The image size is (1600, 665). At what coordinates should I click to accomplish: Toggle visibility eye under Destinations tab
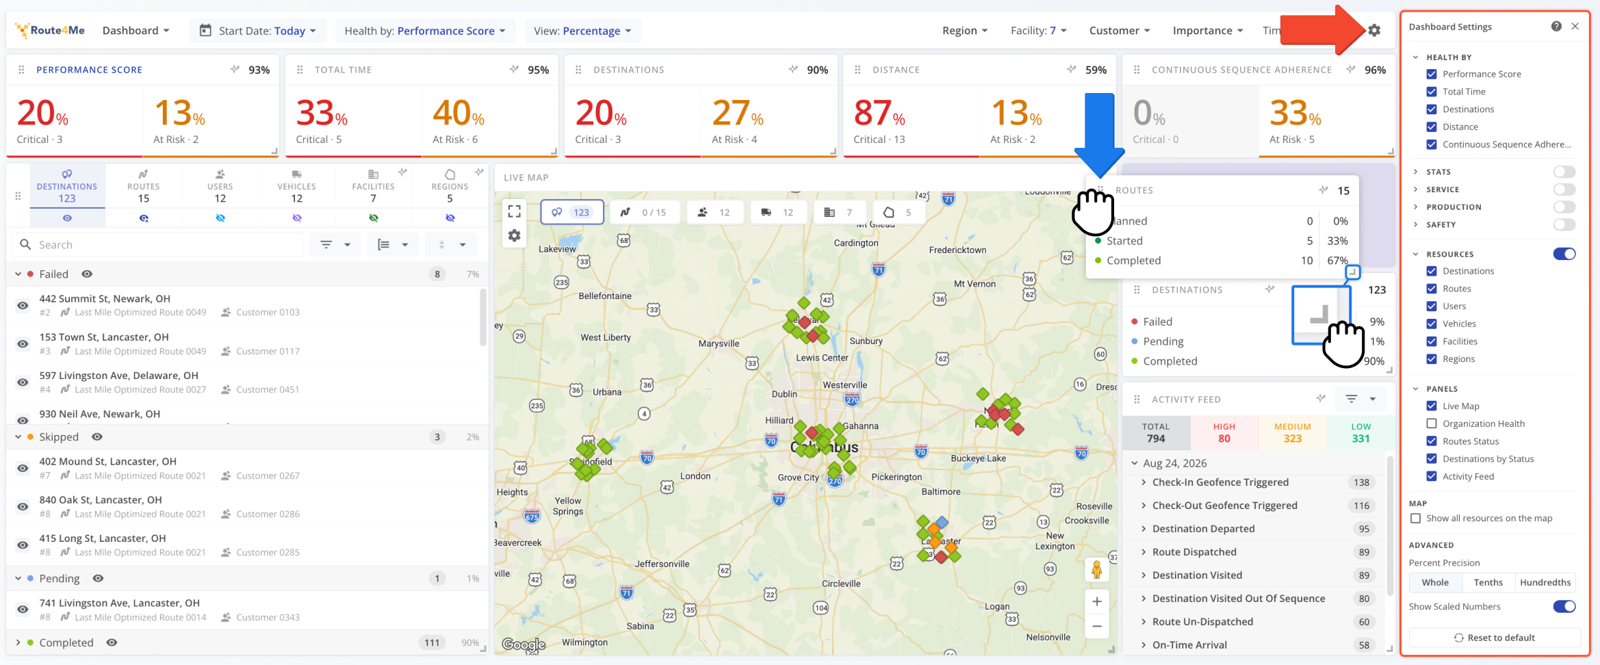click(x=67, y=218)
